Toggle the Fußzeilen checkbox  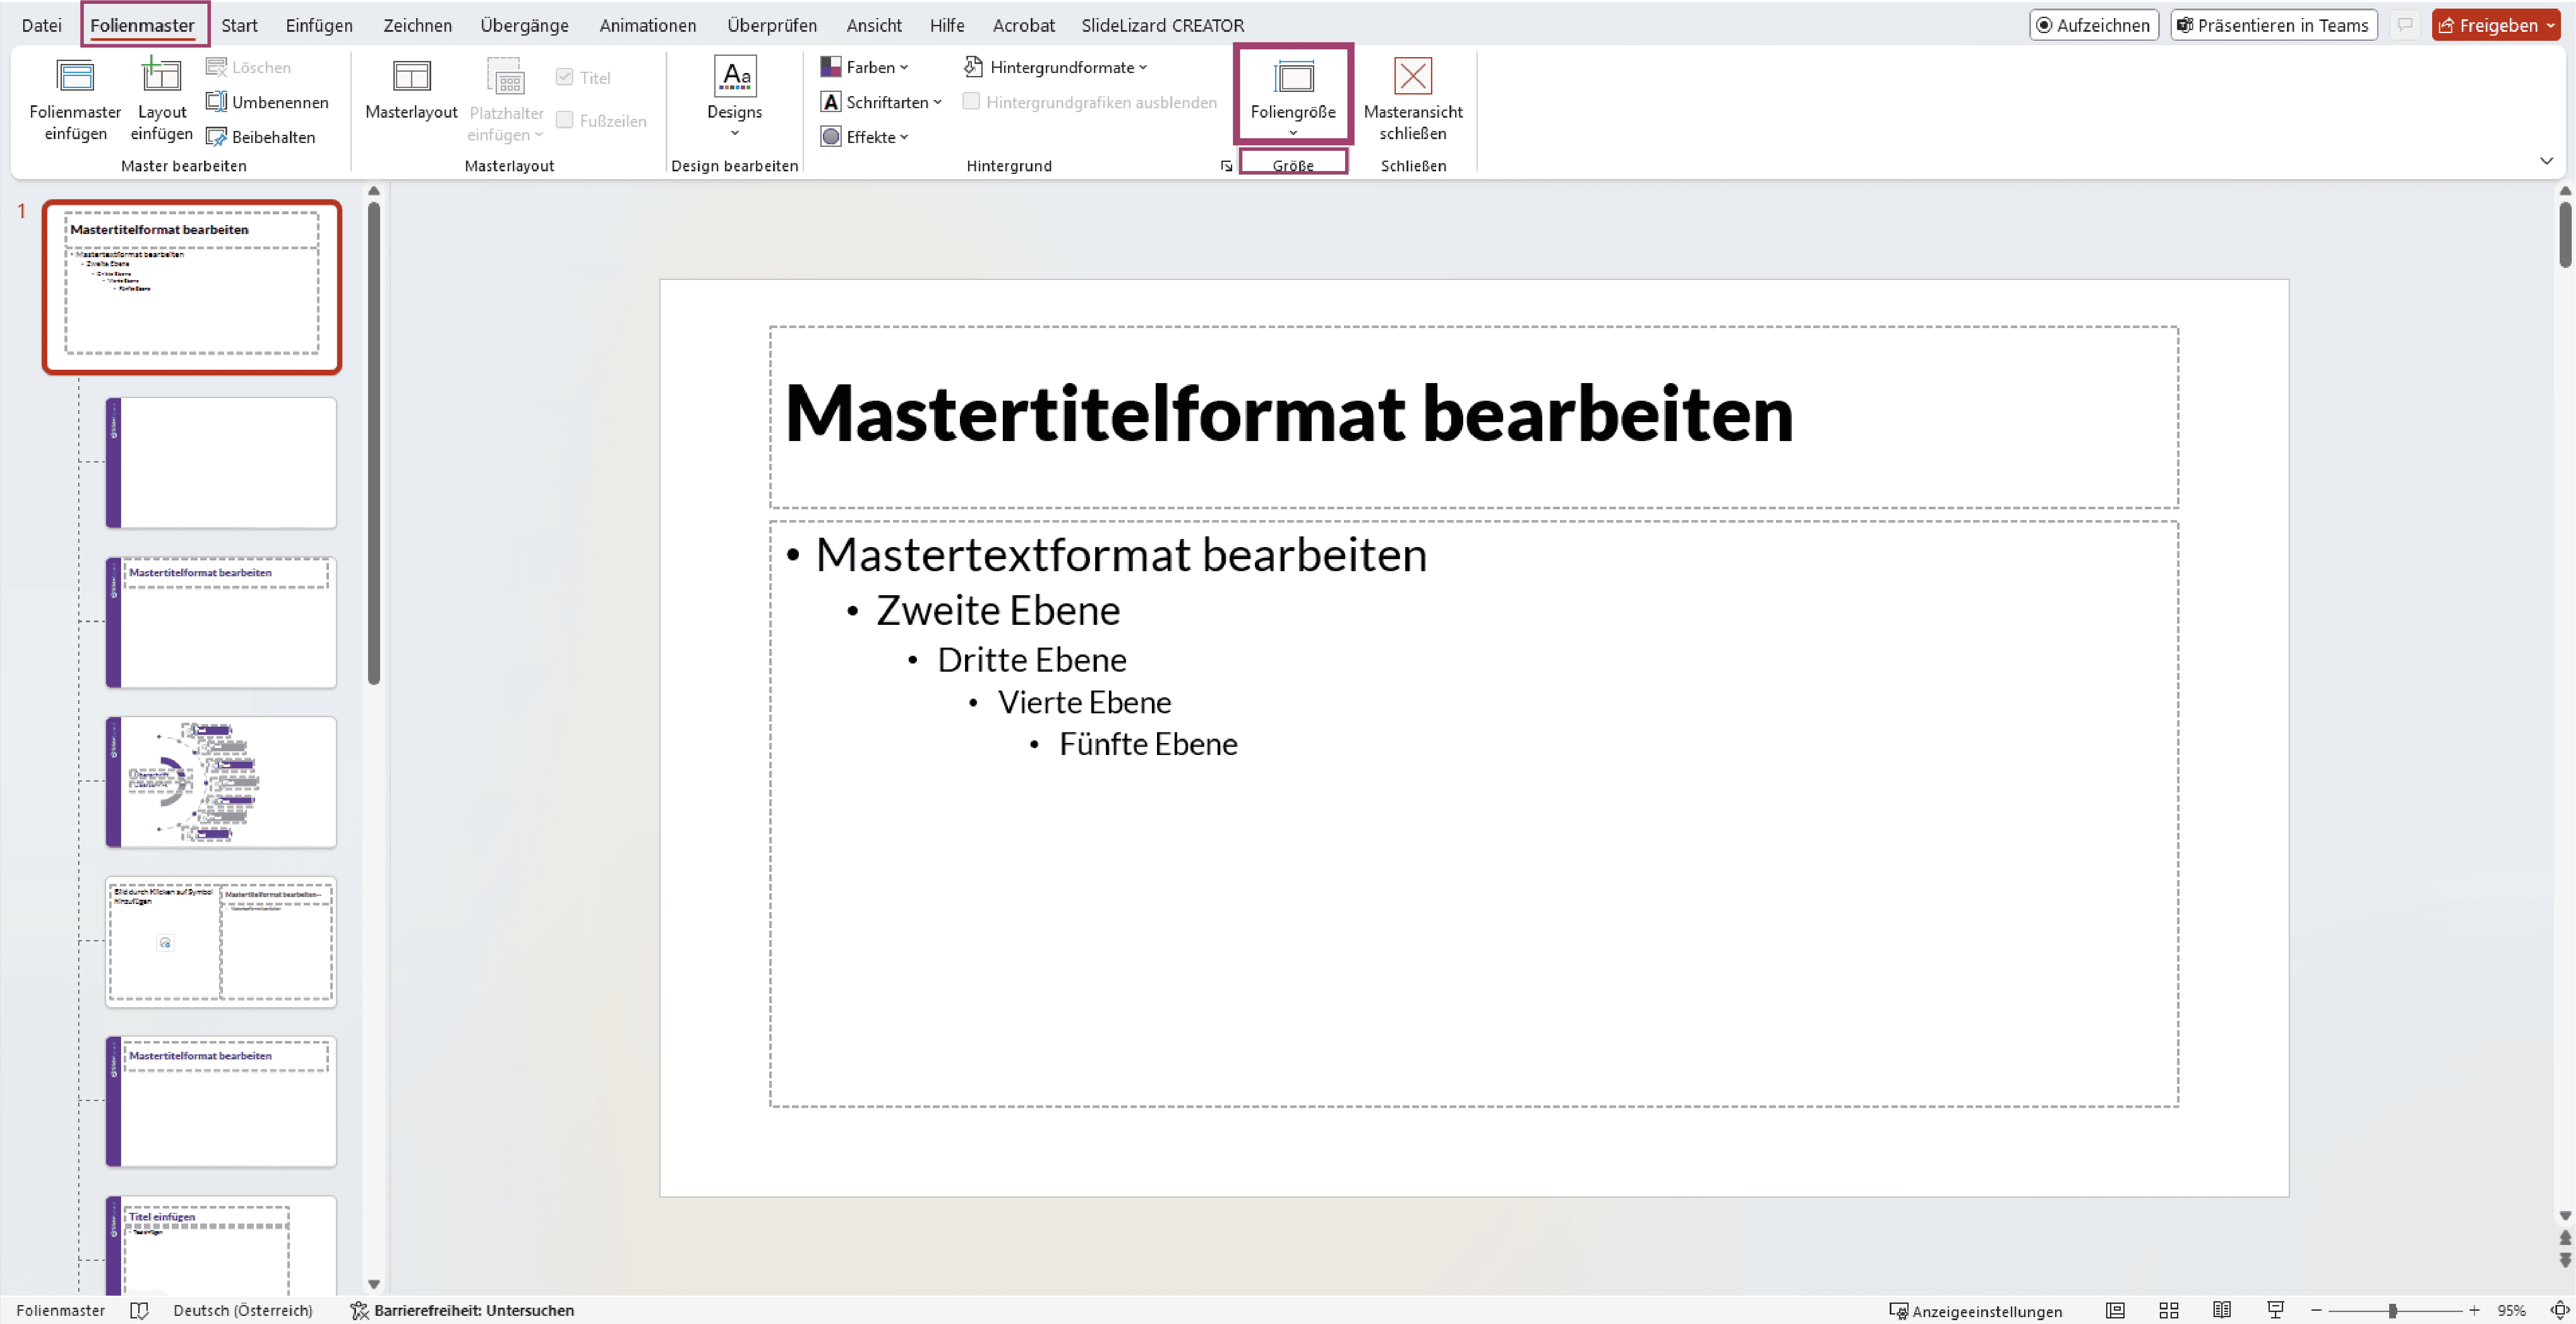565,120
